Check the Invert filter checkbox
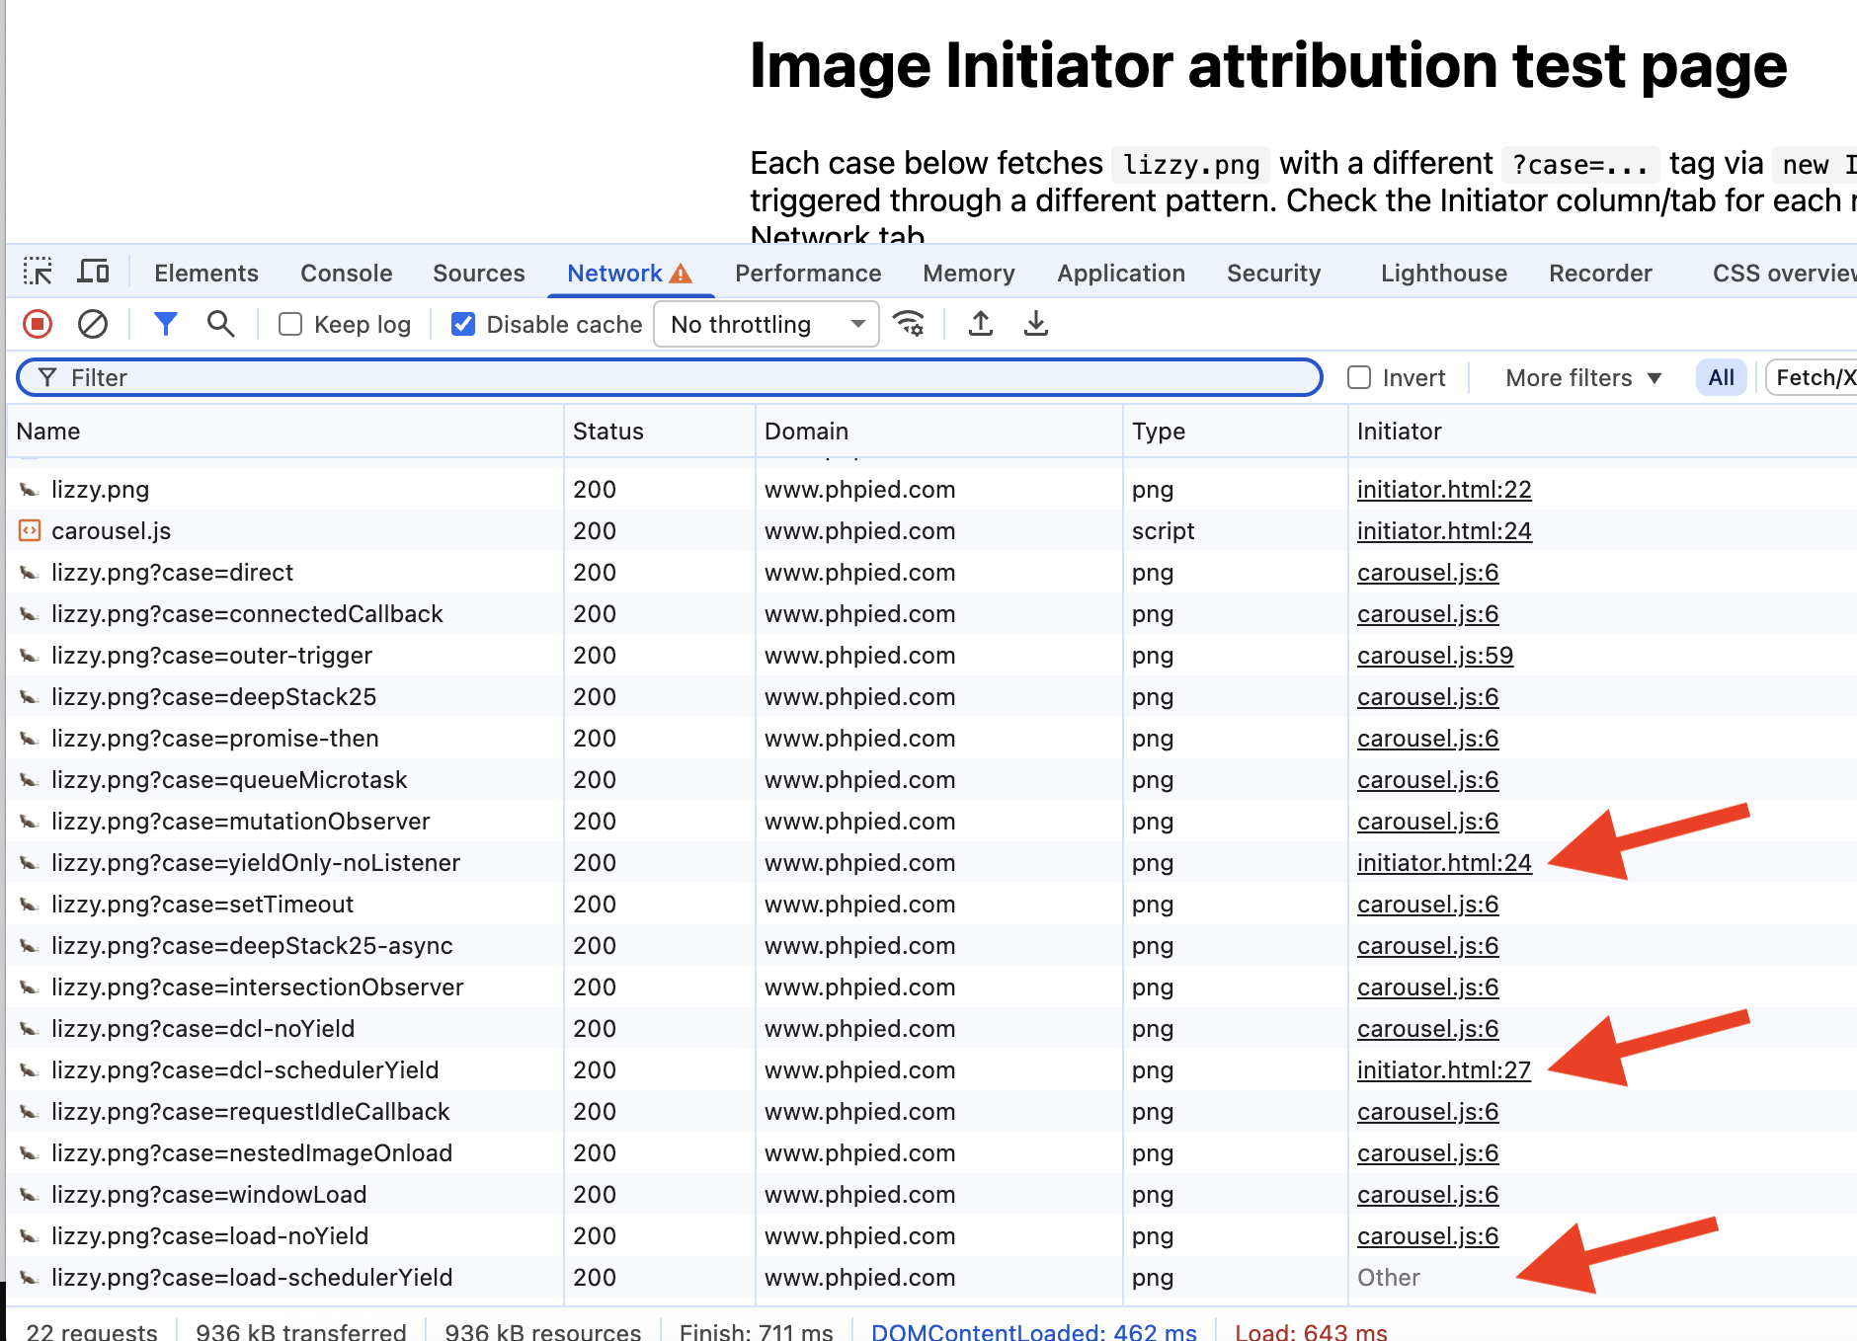Screen dimensions: 1857x1341 1359,377
